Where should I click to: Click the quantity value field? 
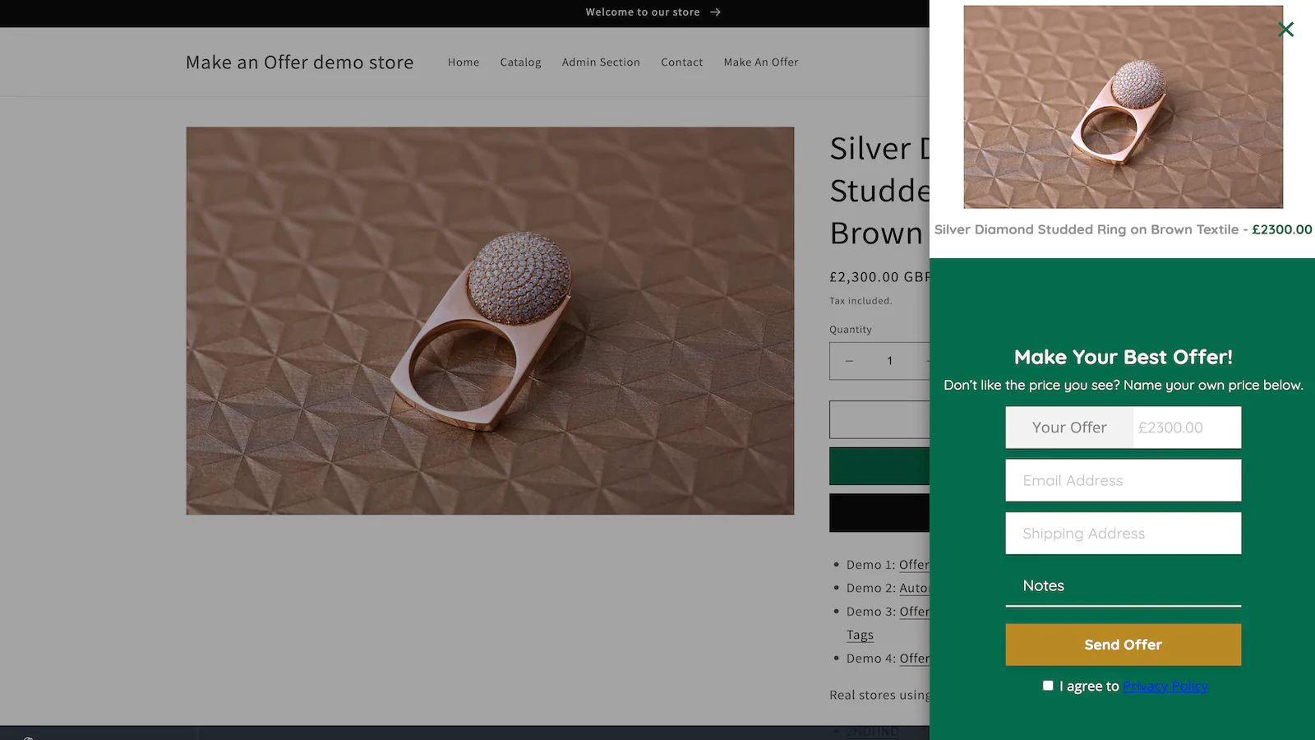(889, 361)
